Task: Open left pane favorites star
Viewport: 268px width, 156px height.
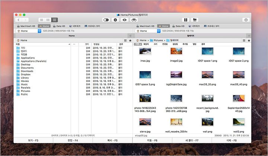Action: 130,40
